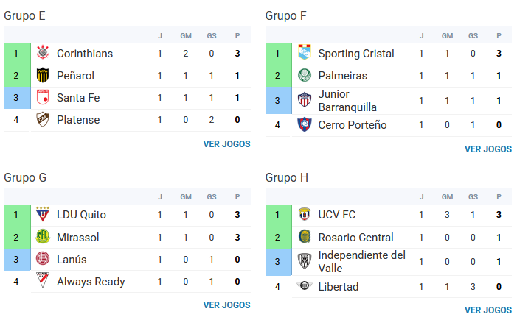
Task: Click the Mirassol team badge
Action: [43, 237]
